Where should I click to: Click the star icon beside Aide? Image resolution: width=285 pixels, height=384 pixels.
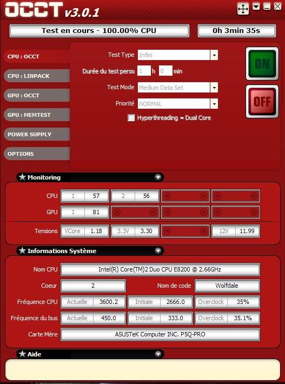point(22,354)
